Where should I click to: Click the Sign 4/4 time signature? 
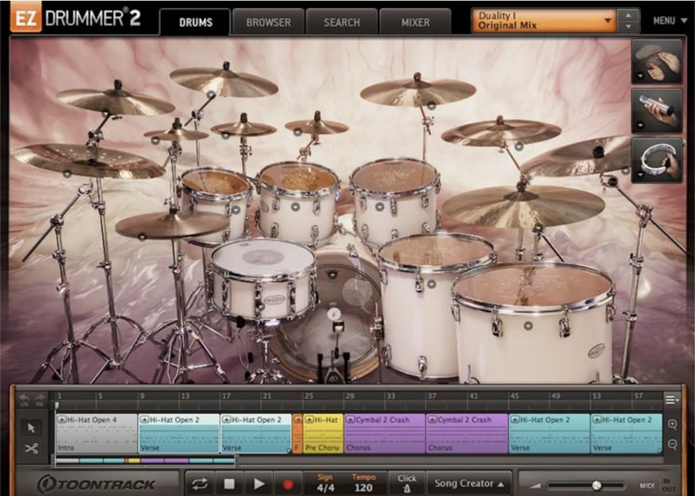click(x=326, y=483)
